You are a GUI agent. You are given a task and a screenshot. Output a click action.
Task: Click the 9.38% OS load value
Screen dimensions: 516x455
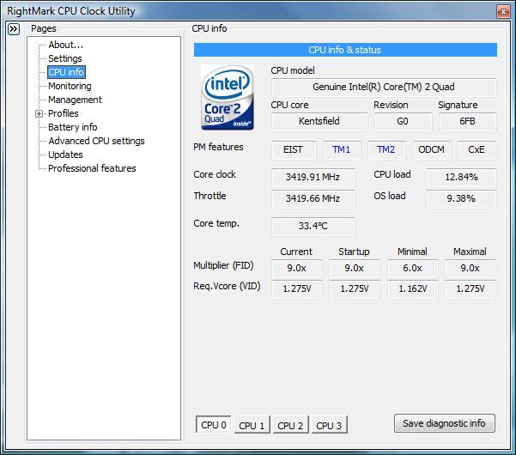click(x=461, y=198)
